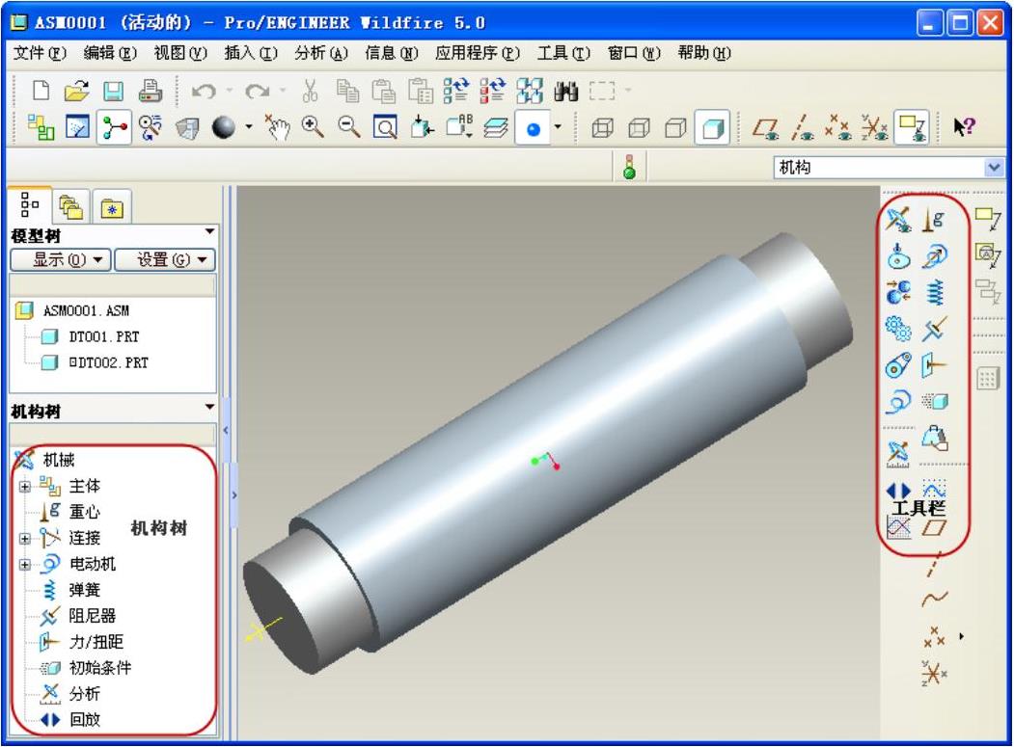Image resolution: width=1014 pixels, height=747 pixels.
Task: Open the 文件(F) menu
Action: click(x=42, y=53)
